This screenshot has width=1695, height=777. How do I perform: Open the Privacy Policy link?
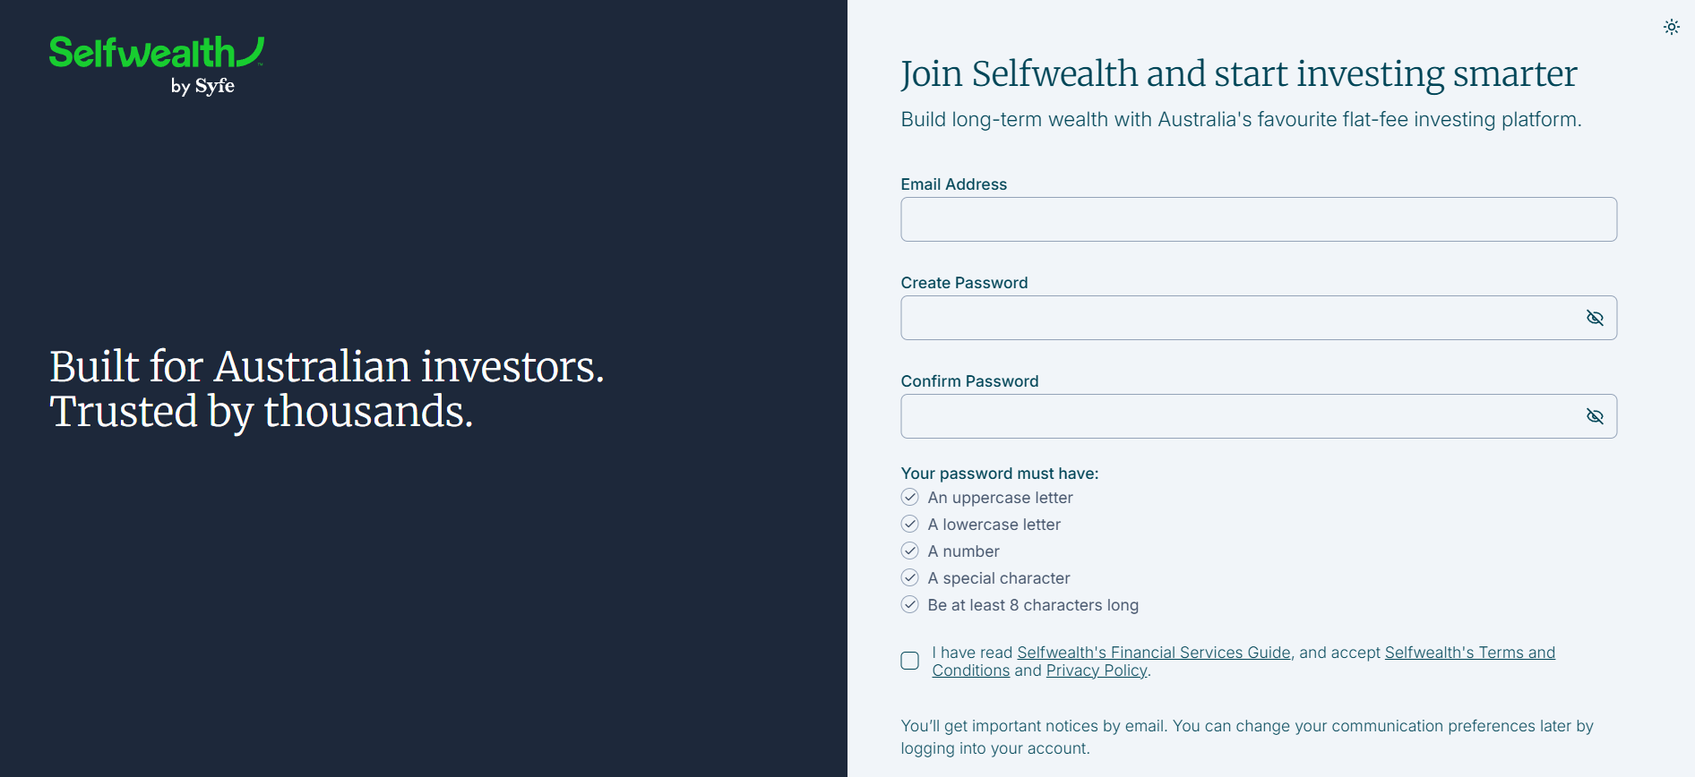click(1097, 670)
